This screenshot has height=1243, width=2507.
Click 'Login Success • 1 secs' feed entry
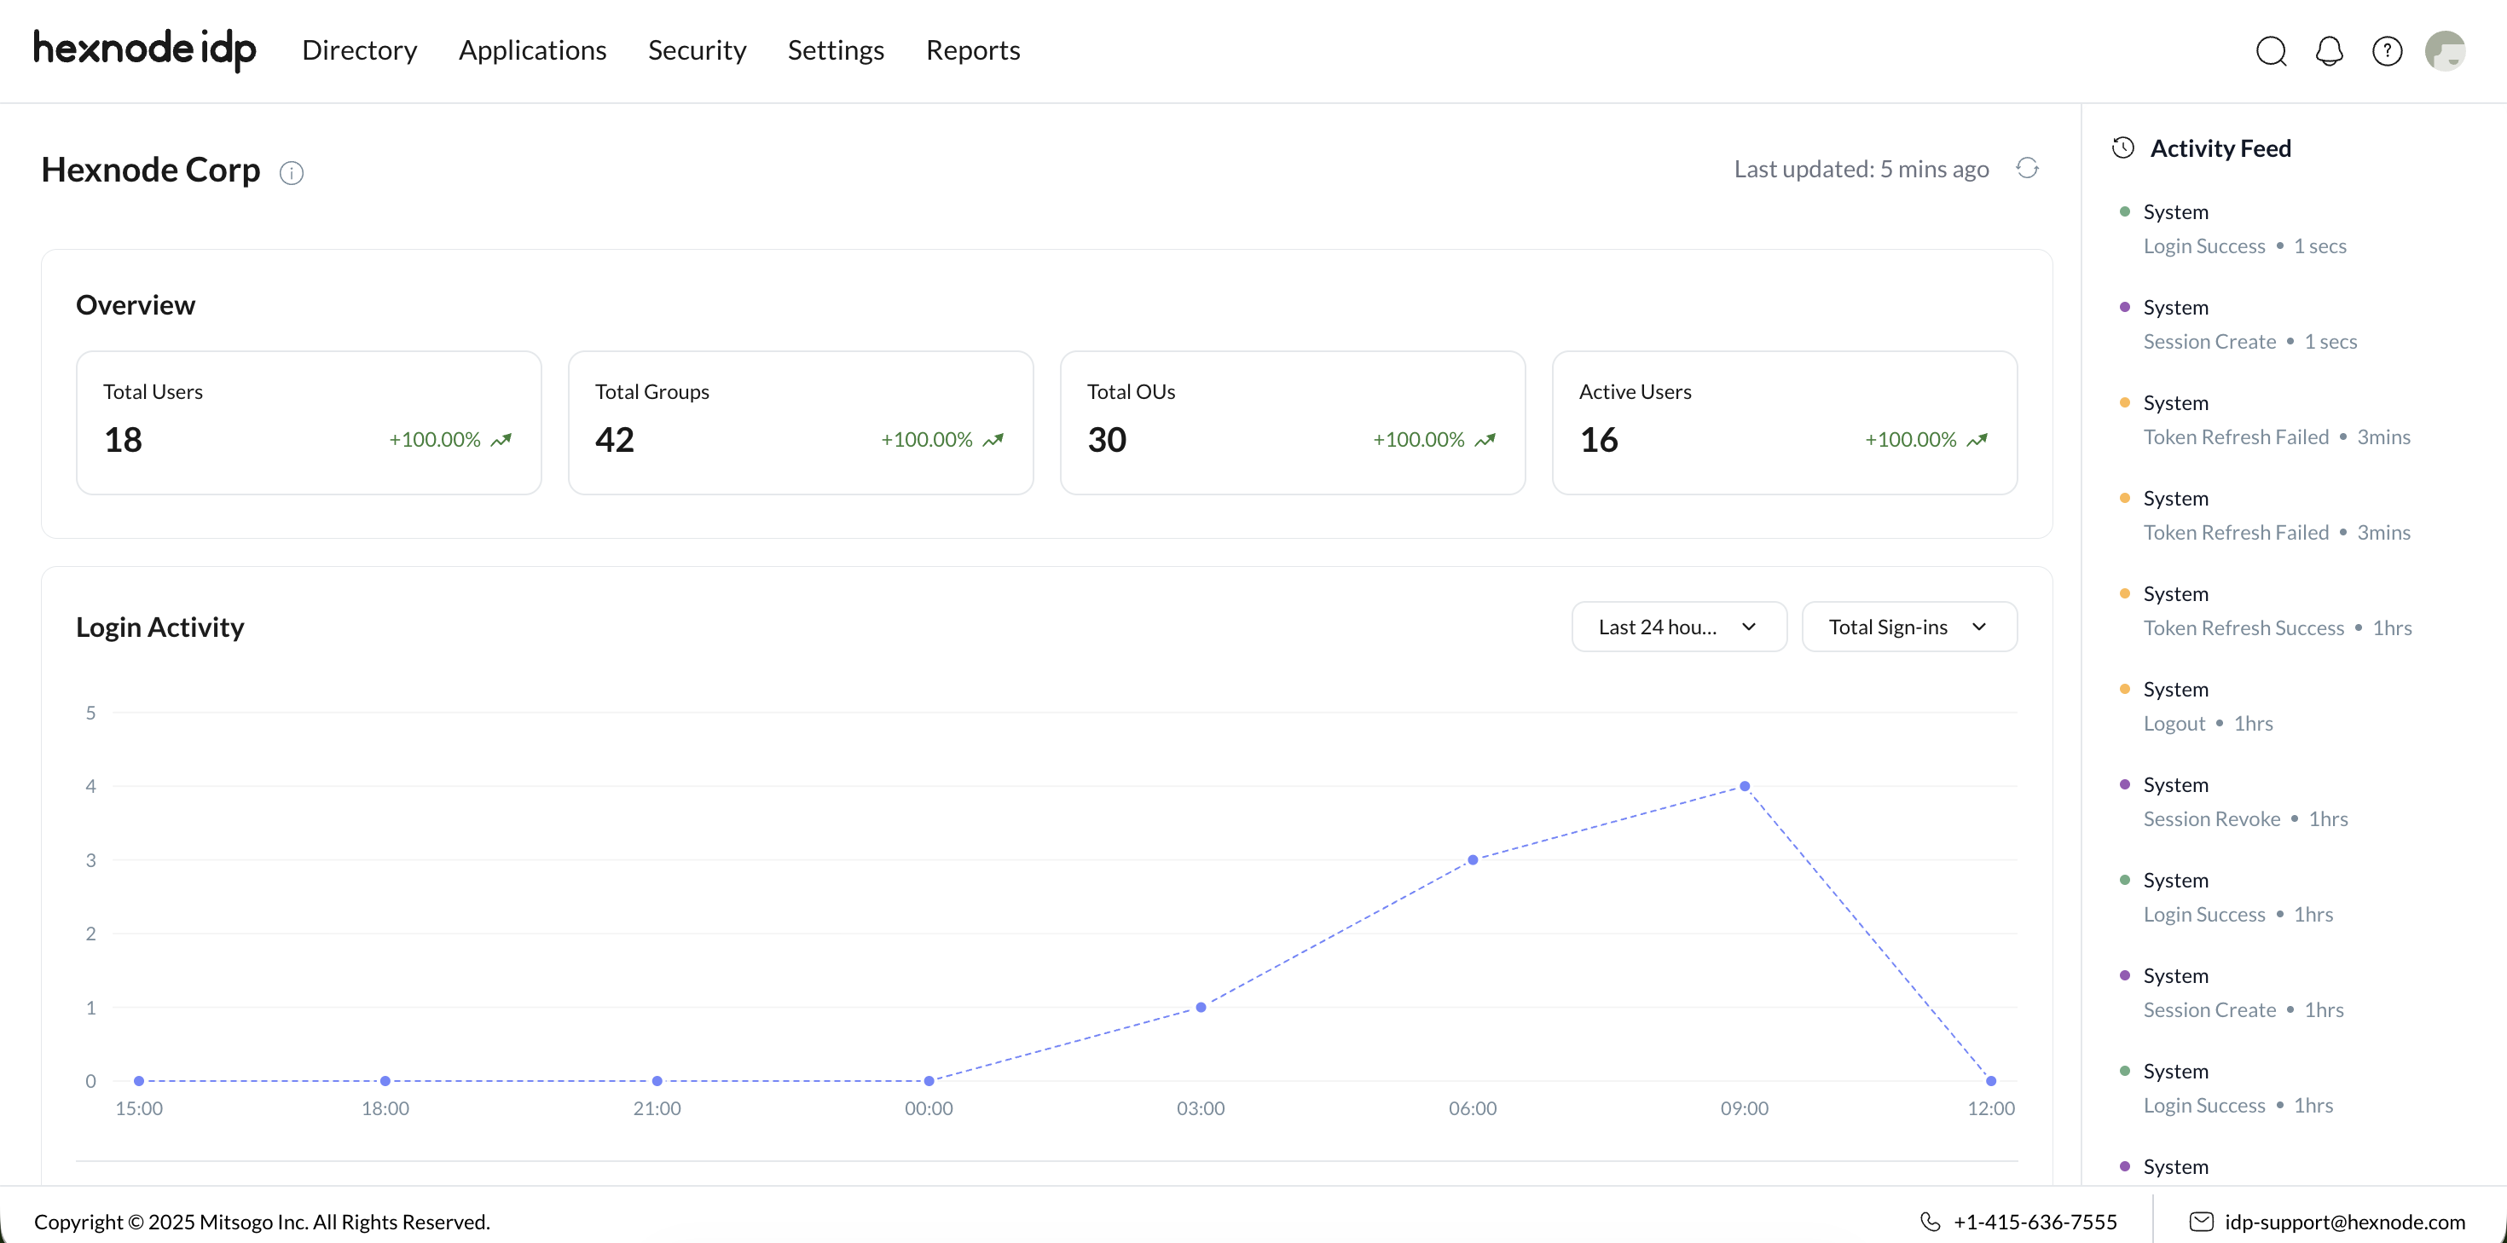(2244, 246)
